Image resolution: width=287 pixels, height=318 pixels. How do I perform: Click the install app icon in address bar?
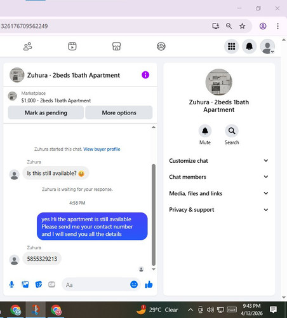[x=216, y=26]
